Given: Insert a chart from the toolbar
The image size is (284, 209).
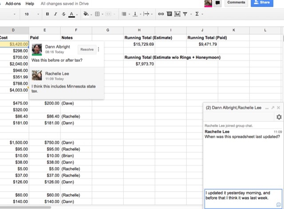Looking at the screenshot, I should click(x=177, y=14).
